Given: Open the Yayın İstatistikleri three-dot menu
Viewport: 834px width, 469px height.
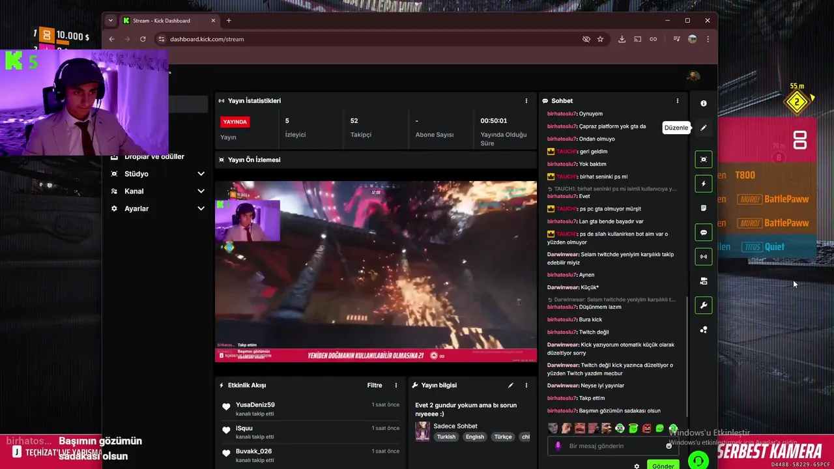Looking at the screenshot, I should tap(526, 101).
